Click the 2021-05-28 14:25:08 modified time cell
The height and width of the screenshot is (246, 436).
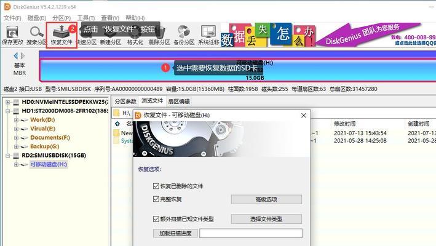click(360, 141)
